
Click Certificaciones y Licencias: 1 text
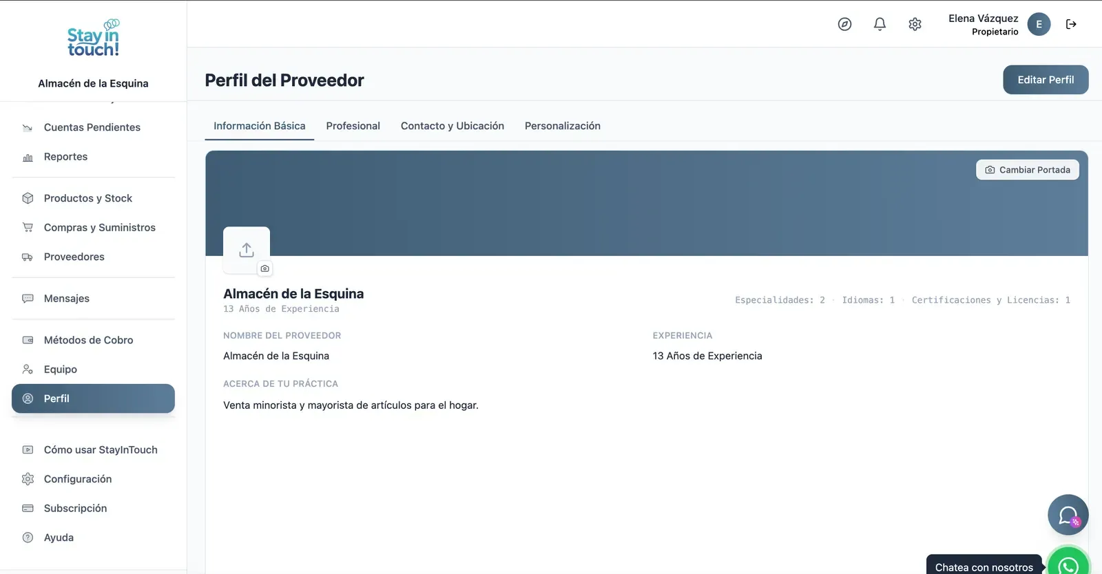(991, 300)
